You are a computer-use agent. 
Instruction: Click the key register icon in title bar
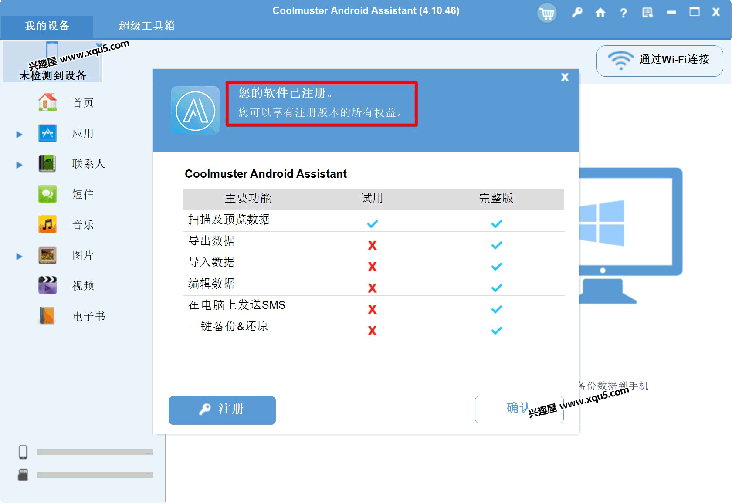(x=577, y=13)
